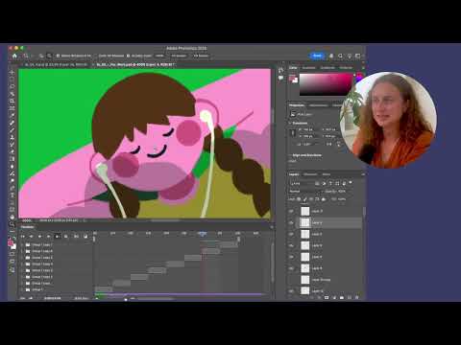Screen dimensions: 461x345
Task: Switch to the Paths tab
Action: pyautogui.click(x=327, y=174)
